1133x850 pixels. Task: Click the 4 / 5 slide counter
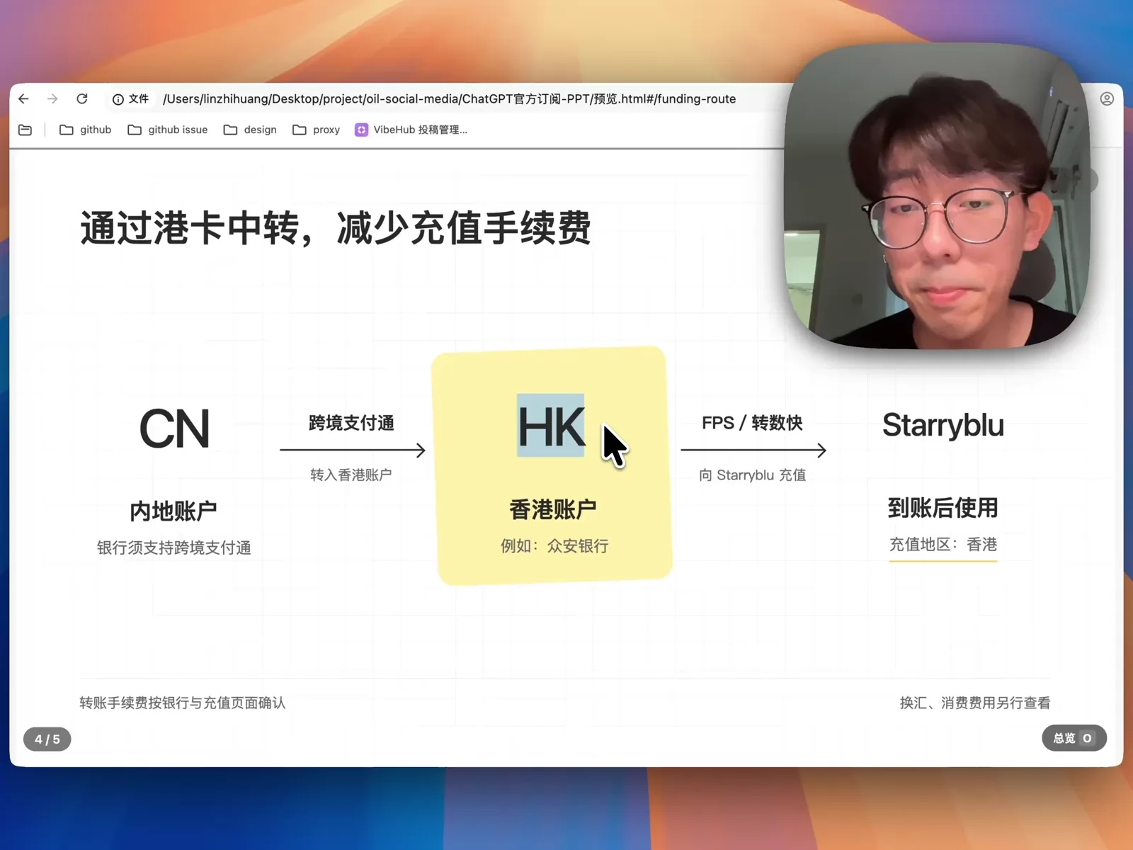(x=47, y=739)
